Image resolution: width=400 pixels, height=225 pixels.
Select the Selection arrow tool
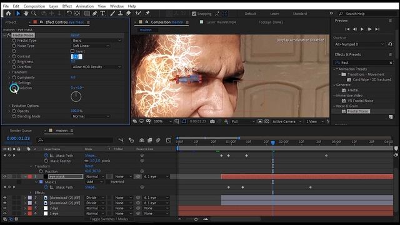(x=18, y=14)
